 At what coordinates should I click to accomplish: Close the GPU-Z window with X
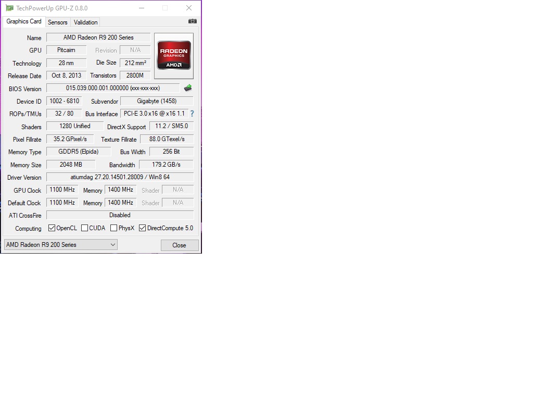click(189, 8)
